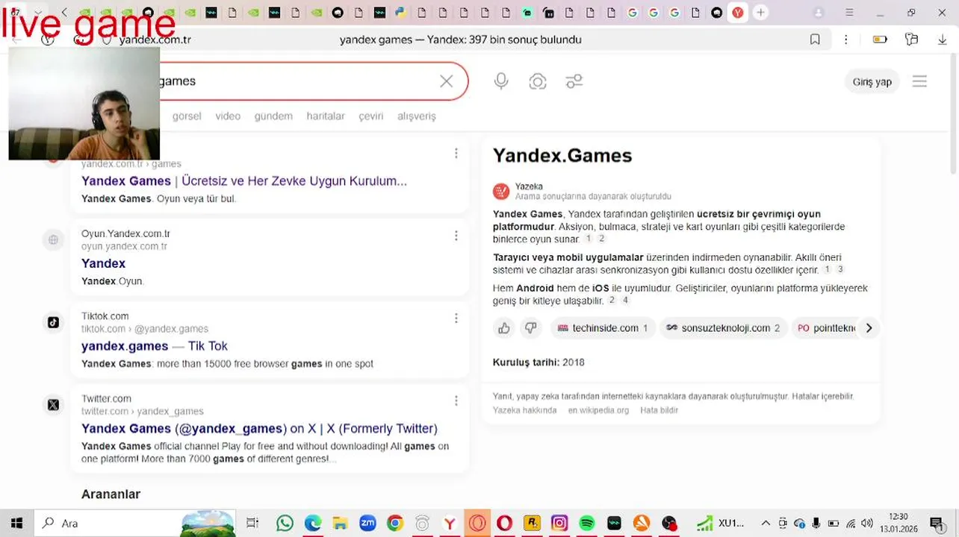Switch to the haritalar tab
This screenshot has width=959, height=537.
pos(326,116)
